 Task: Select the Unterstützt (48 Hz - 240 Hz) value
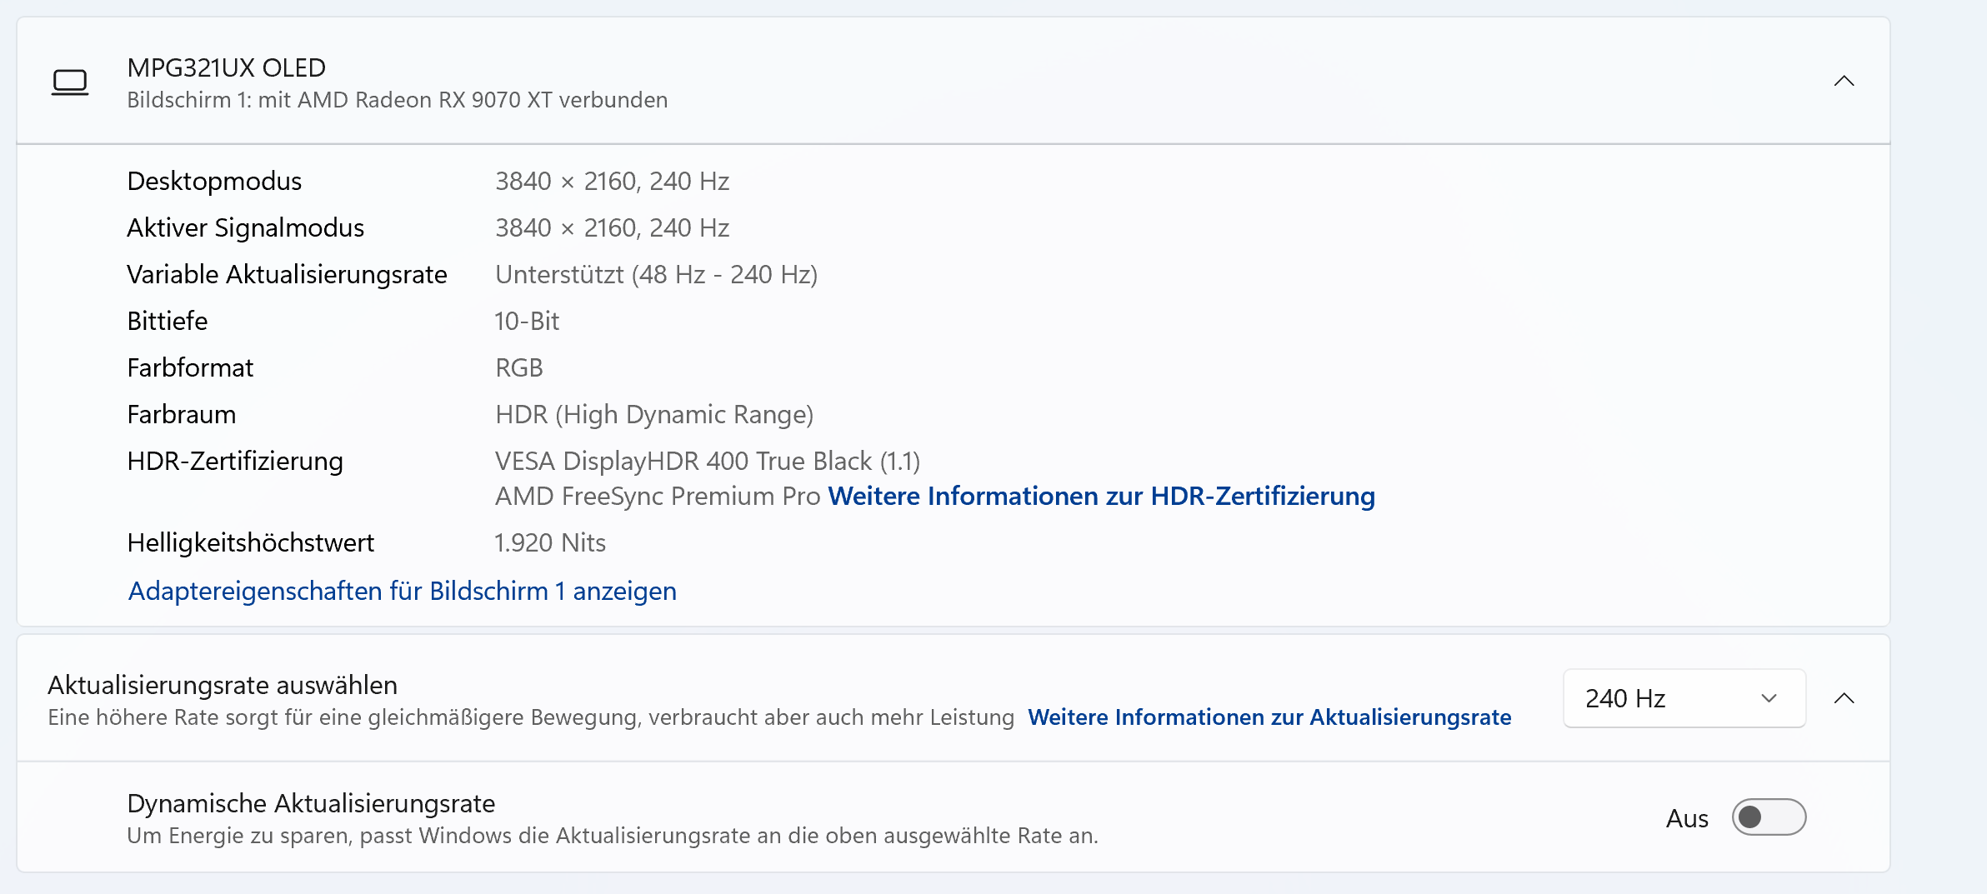[x=657, y=274]
